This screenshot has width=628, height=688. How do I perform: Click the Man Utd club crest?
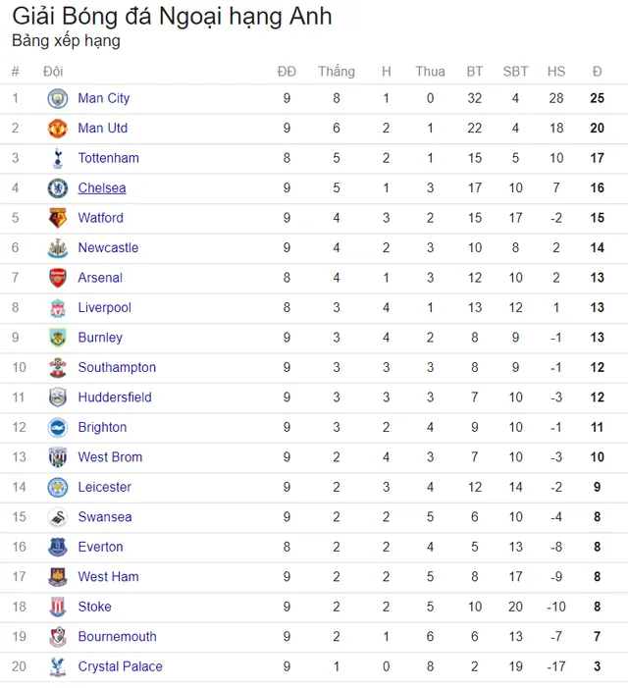58,129
